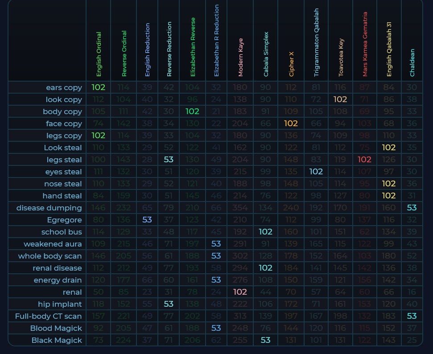Click the English Ordinal column header
The image size is (433, 354).
click(x=99, y=54)
